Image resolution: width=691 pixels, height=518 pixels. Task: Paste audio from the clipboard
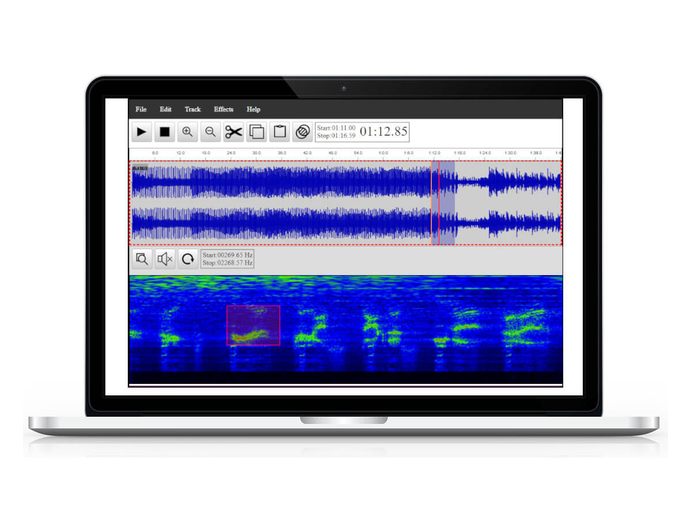pos(279,131)
